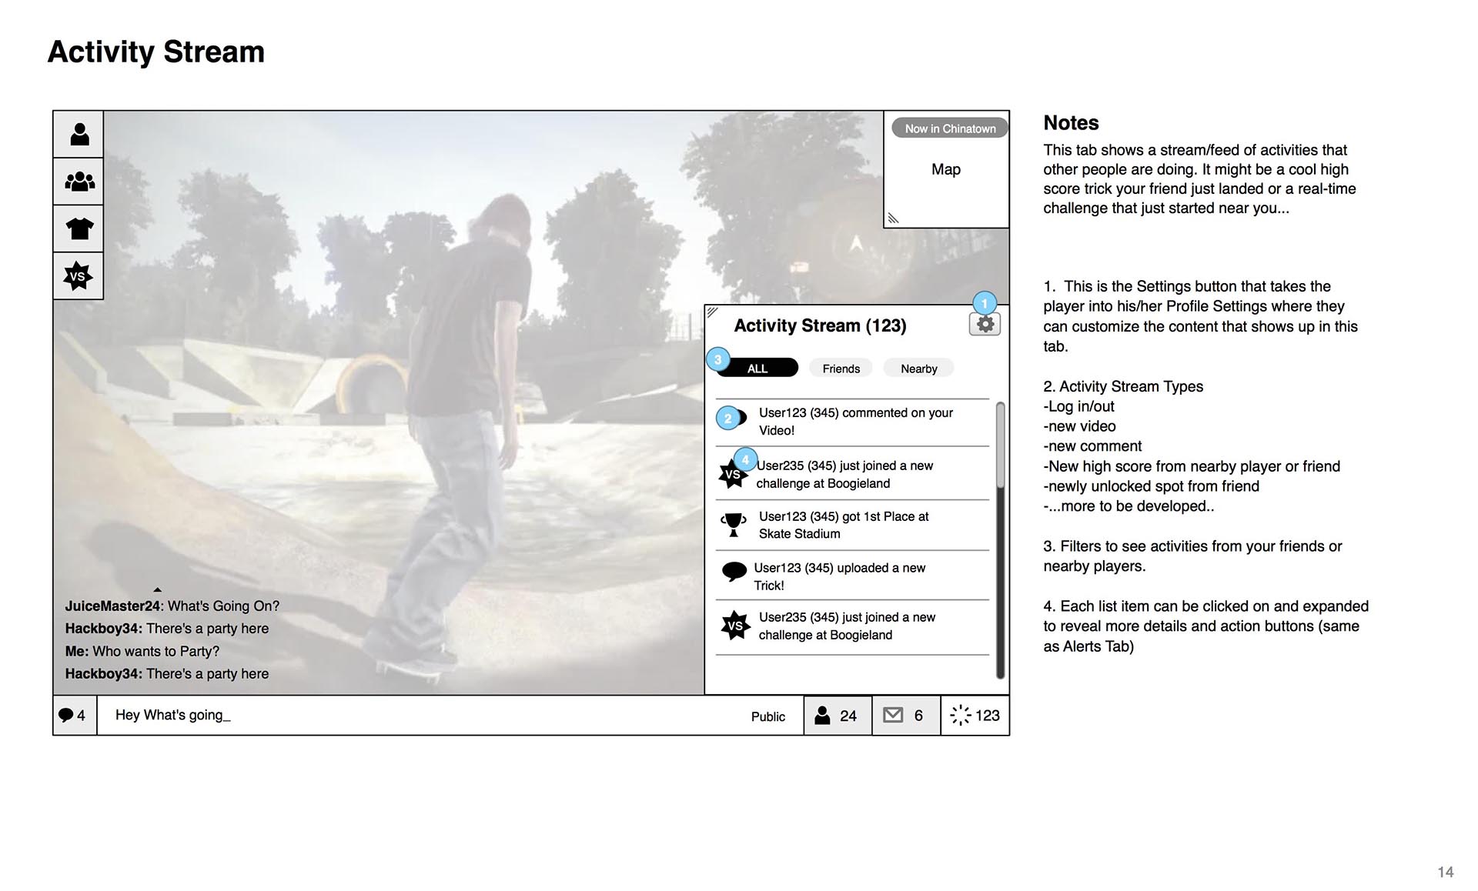This screenshot has height=891, width=1478.
Task: Open the Public chat channel selector
Action: 767,716
